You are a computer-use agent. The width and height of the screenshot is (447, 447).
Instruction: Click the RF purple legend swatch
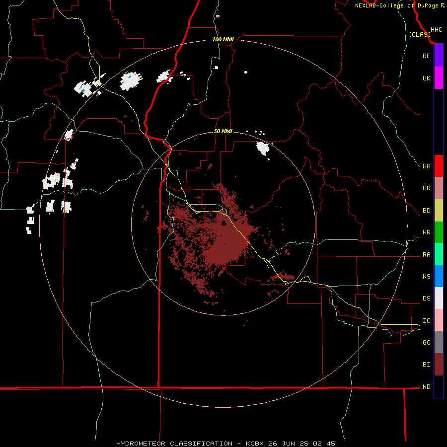coord(439,56)
